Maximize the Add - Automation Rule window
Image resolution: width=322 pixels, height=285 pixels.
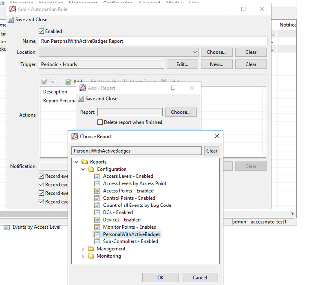[x=243, y=9]
